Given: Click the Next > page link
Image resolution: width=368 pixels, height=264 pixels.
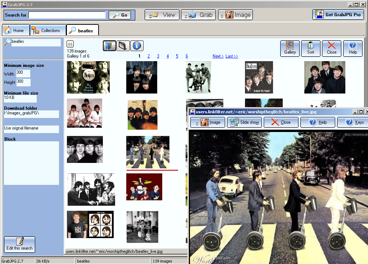Looking at the screenshot, I should point(218,56).
